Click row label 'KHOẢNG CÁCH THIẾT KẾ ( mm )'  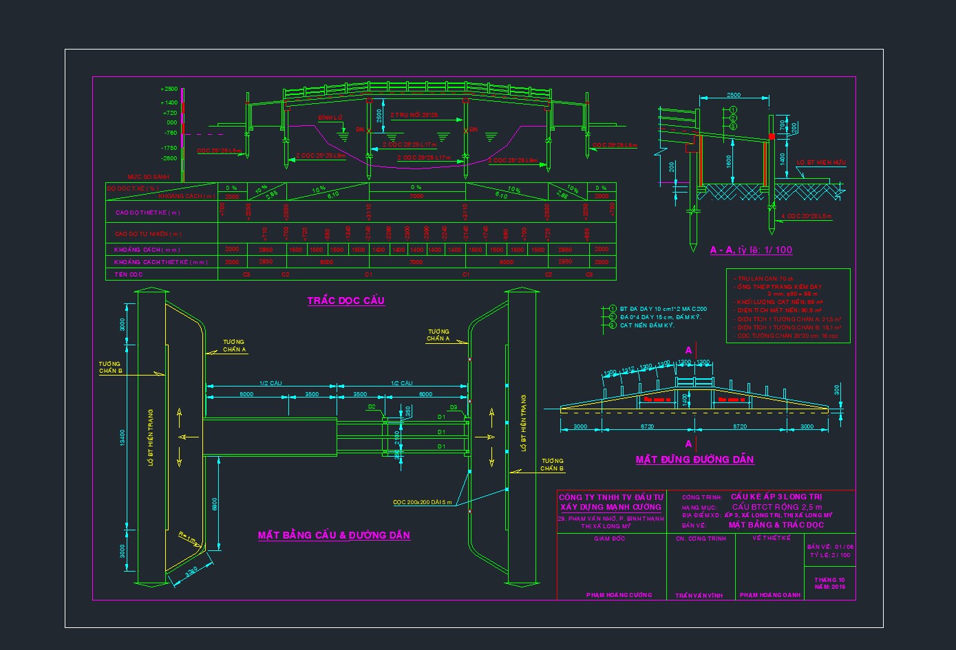[160, 262]
